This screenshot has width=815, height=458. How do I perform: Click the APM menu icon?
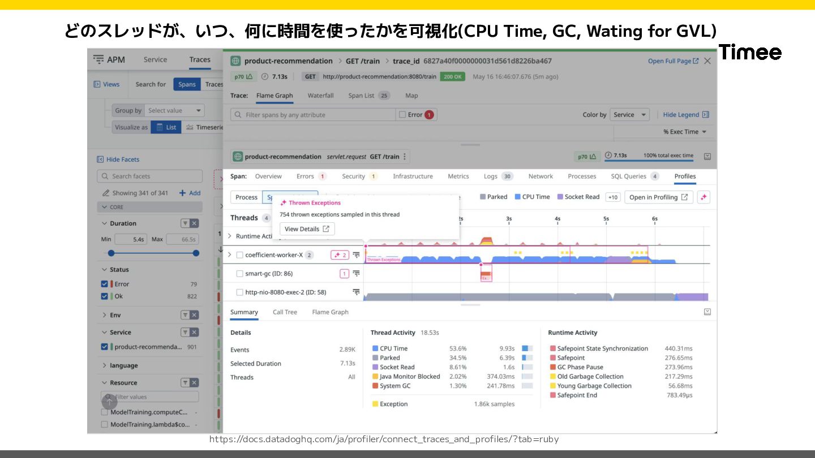[98, 59]
